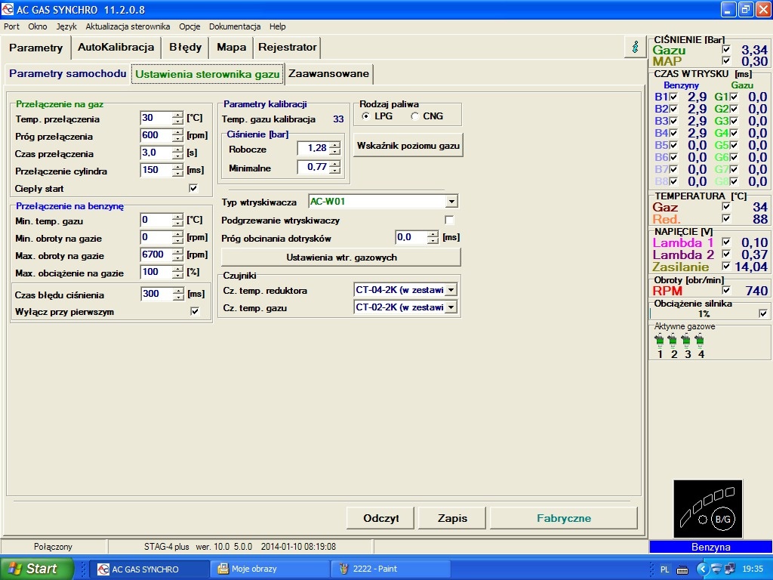Click the Czas przełączenia input field
The image size is (773, 580).
click(156, 153)
